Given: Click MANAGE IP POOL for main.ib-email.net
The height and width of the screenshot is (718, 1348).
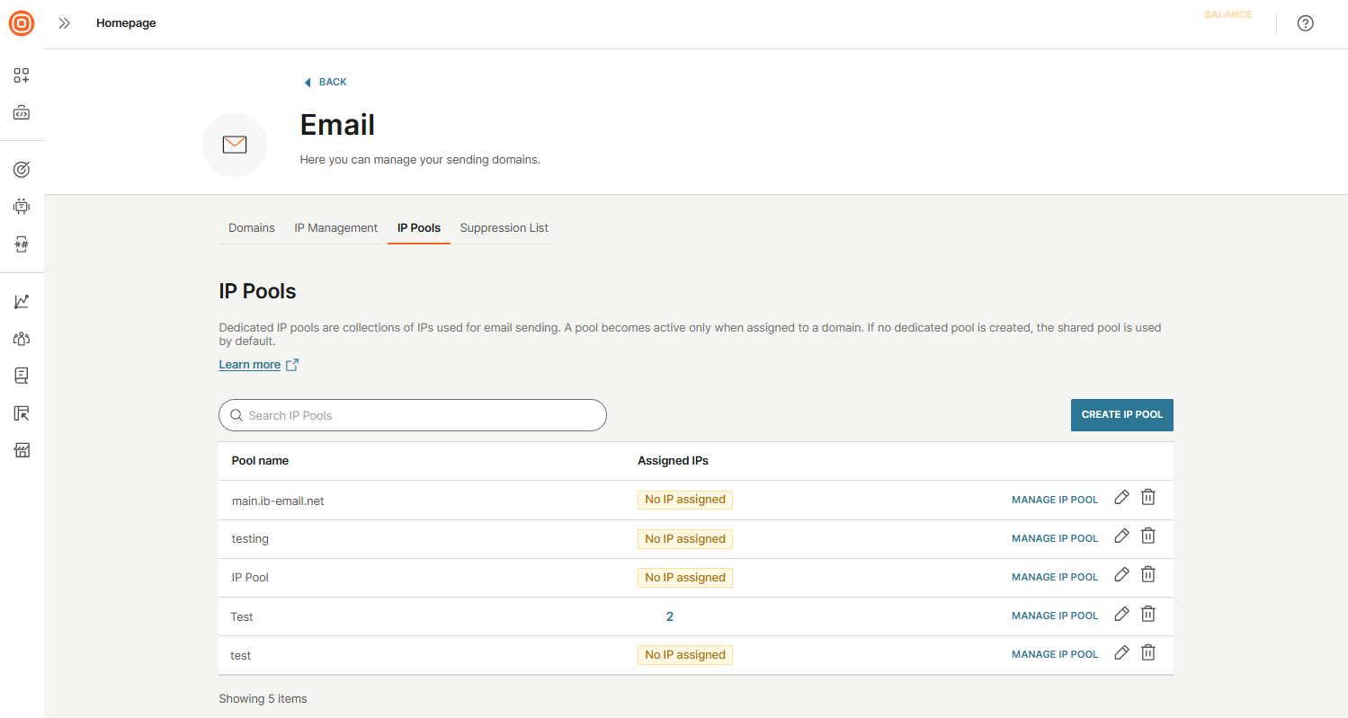Looking at the screenshot, I should 1054,499.
